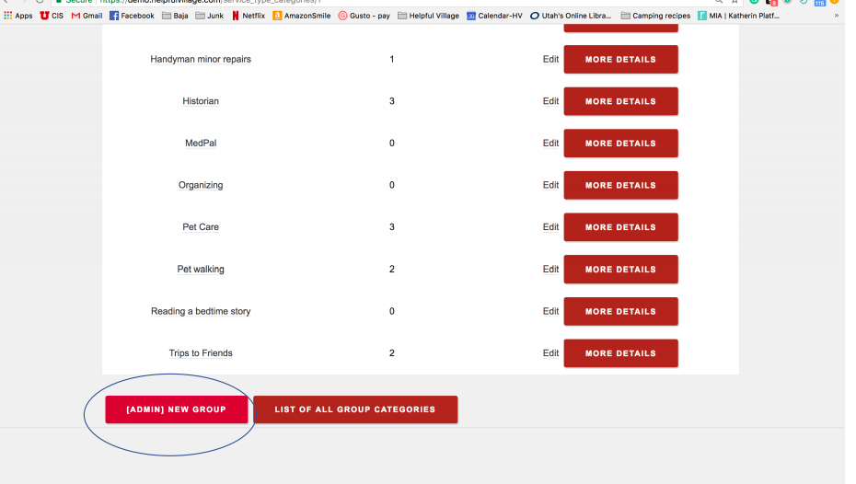Edit the Pet walking group

[550, 269]
